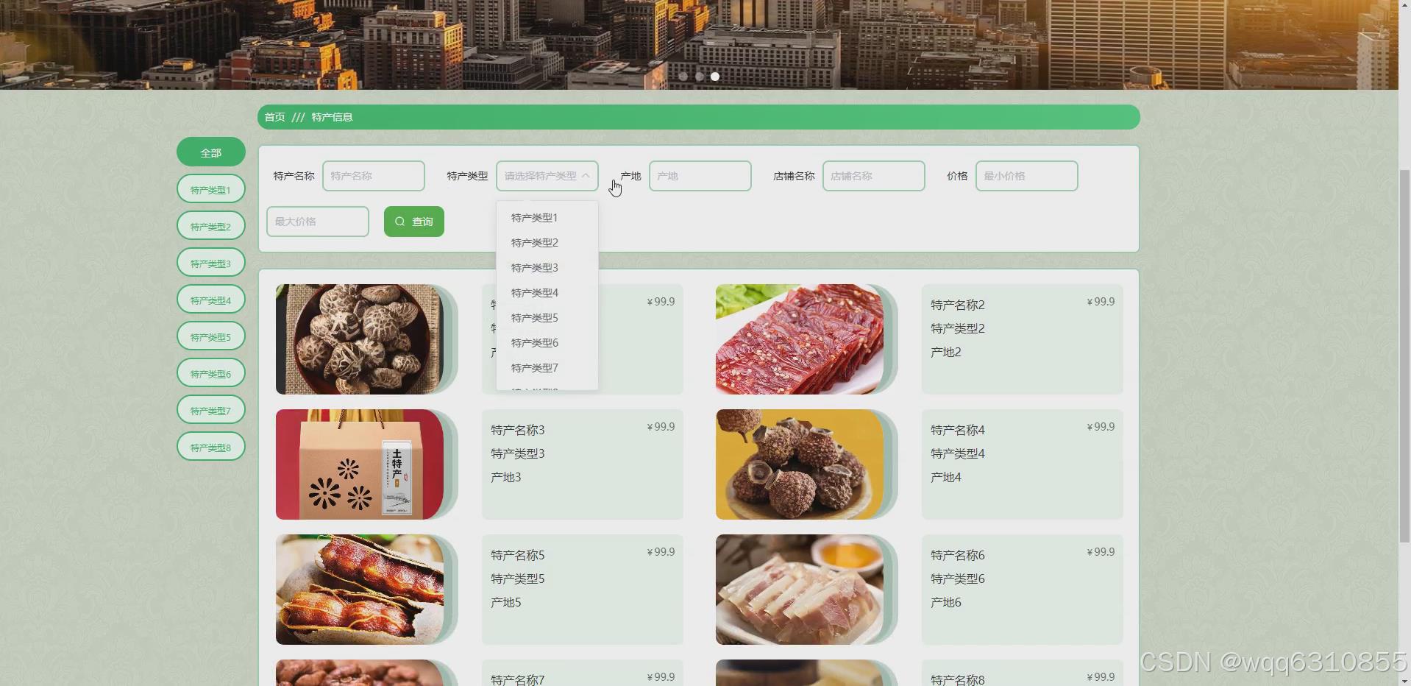The height and width of the screenshot is (686, 1411).
Task: Open the 特产名称5 product title
Action: [x=518, y=555]
